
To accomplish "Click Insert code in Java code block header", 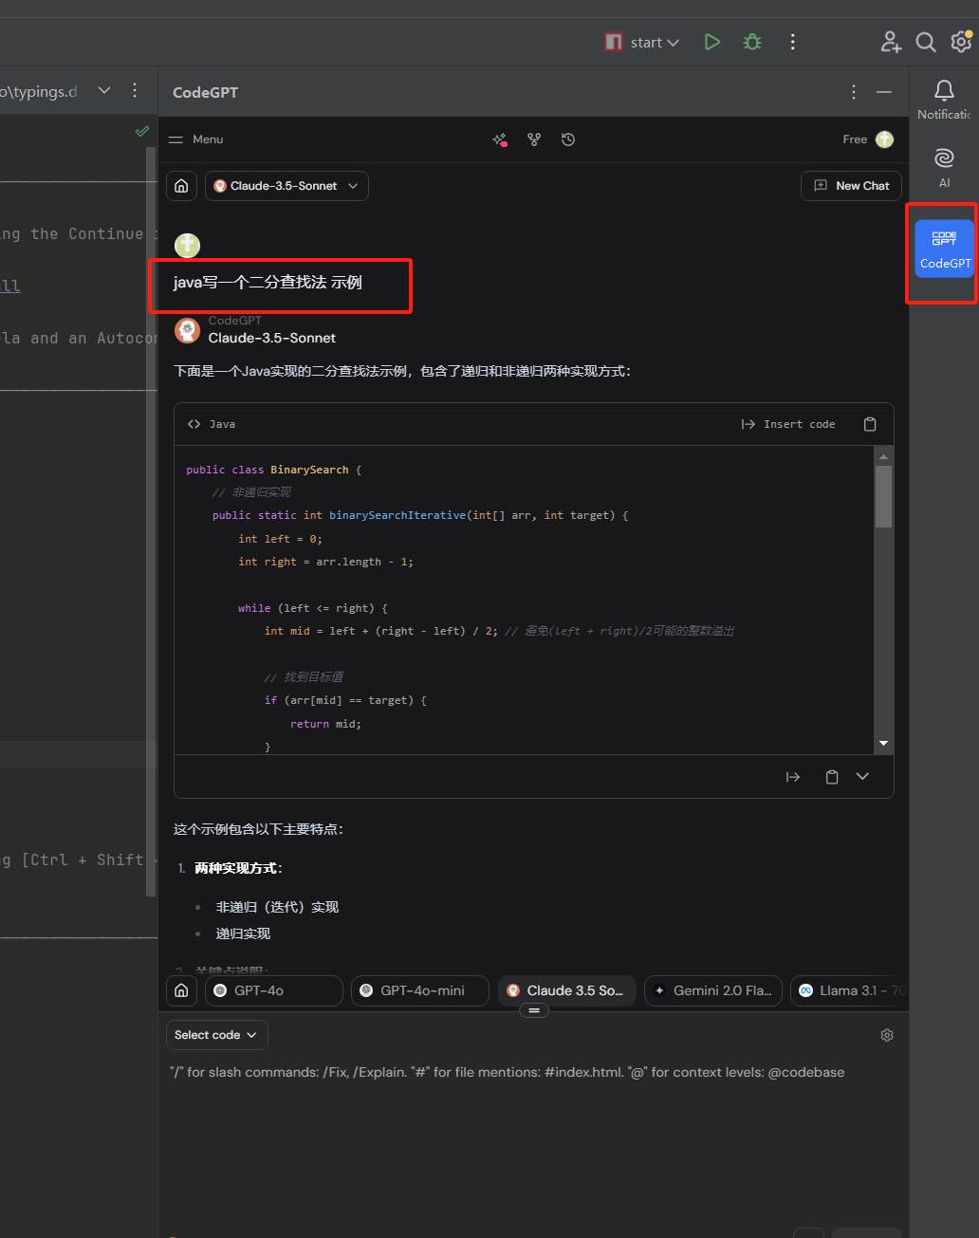I will click(788, 424).
